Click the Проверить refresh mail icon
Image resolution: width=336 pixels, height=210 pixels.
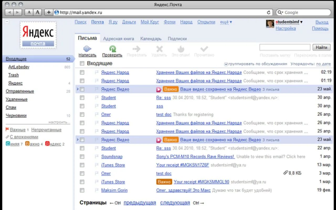coord(112,49)
